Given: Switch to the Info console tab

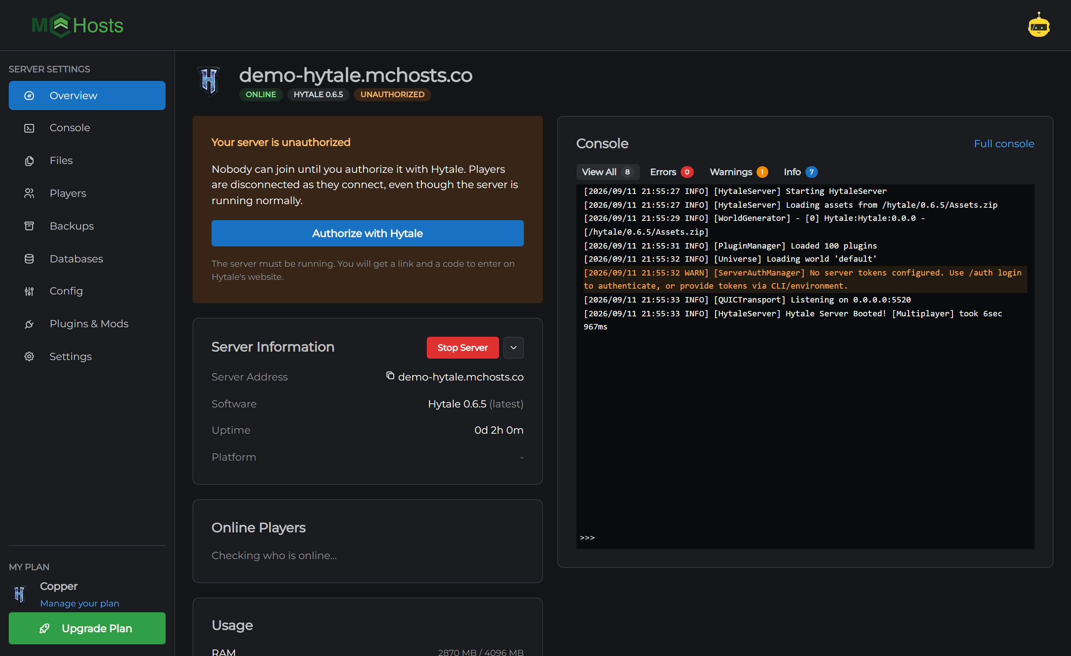Looking at the screenshot, I should pos(800,172).
